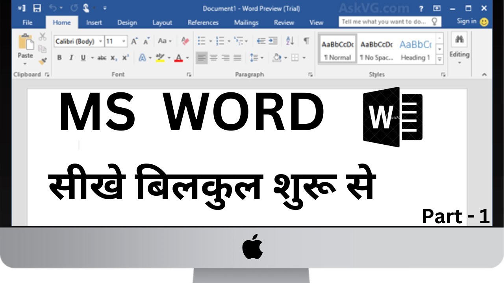The image size is (504, 283).
Task: Set Center paragraph alignment
Action: pyautogui.click(x=214, y=58)
